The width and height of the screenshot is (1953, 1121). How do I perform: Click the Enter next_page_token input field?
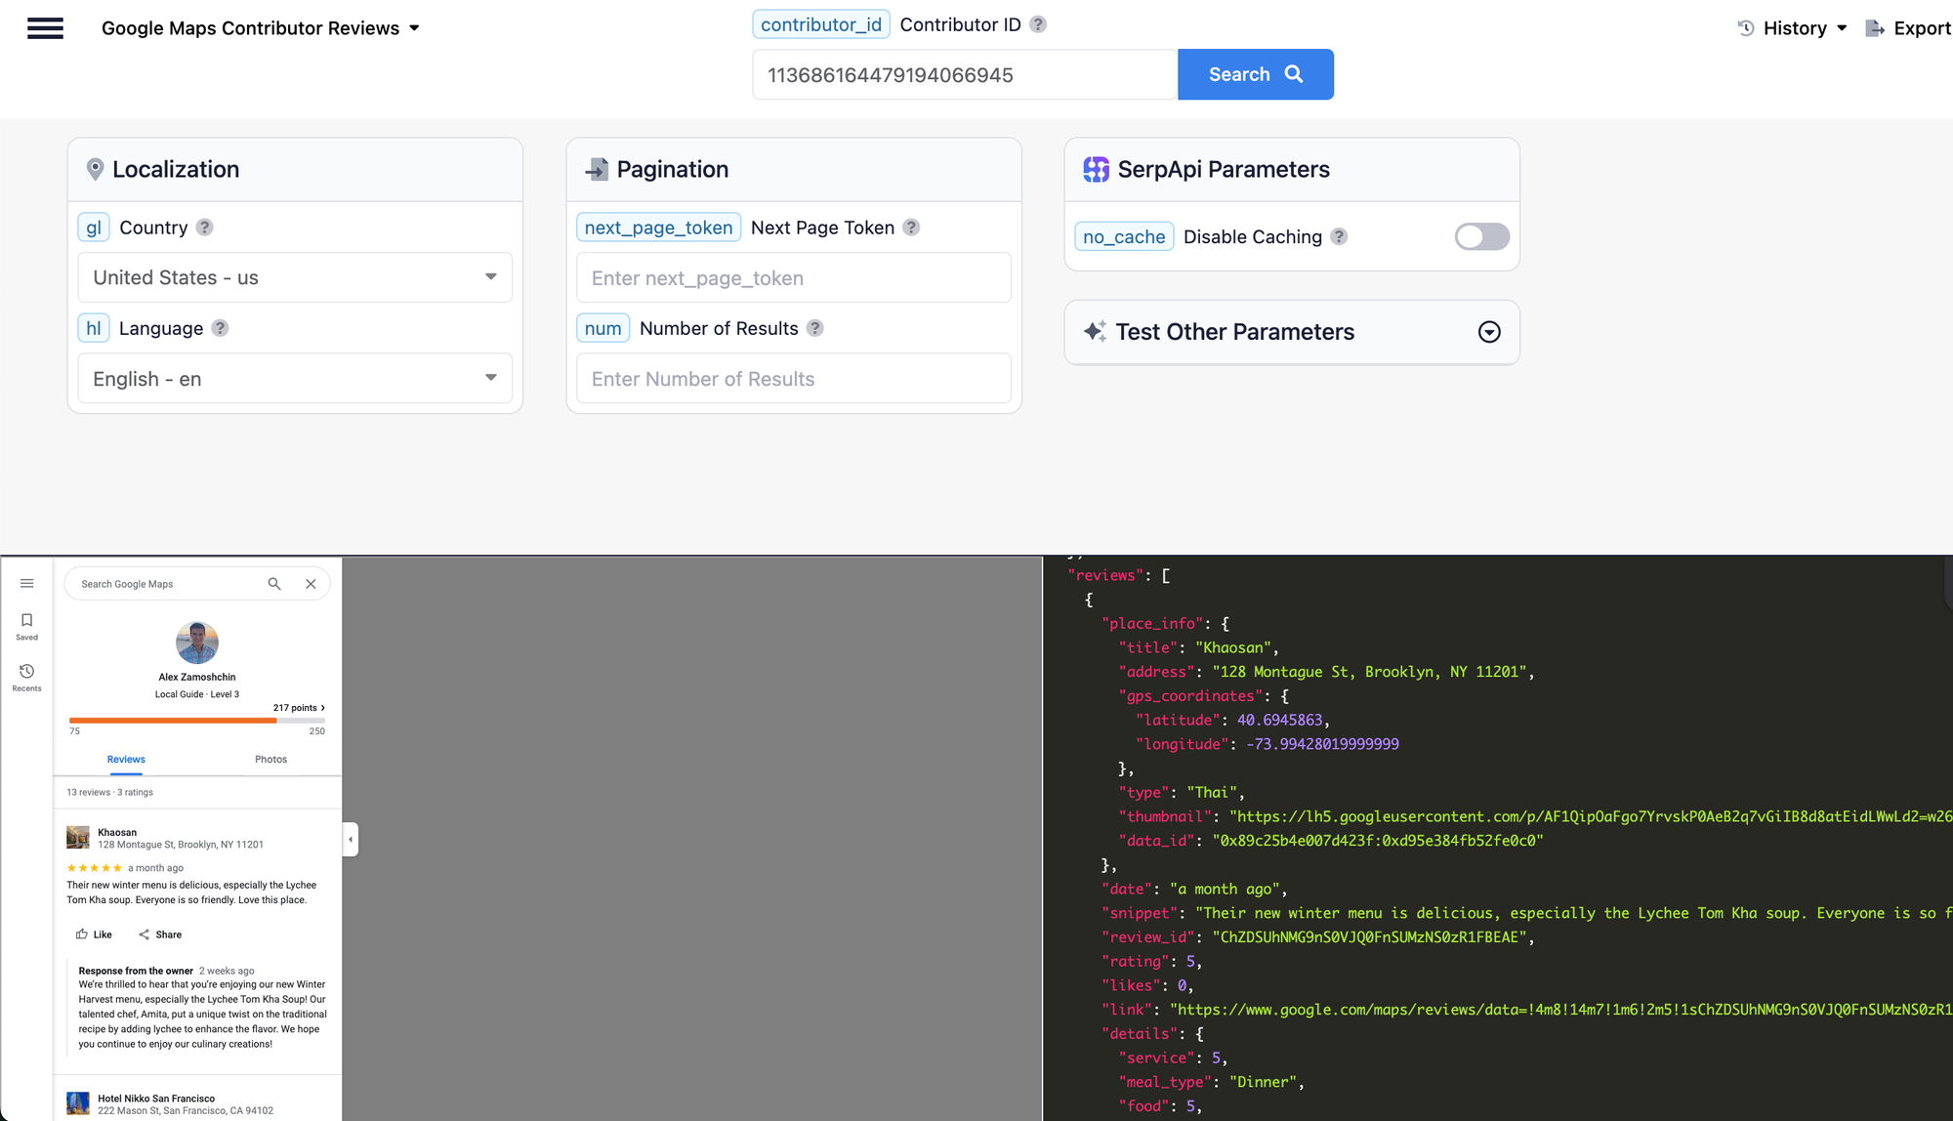[793, 278]
